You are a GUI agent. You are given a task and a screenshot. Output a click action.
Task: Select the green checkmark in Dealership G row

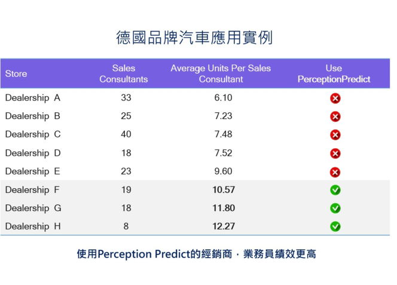[335, 209]
